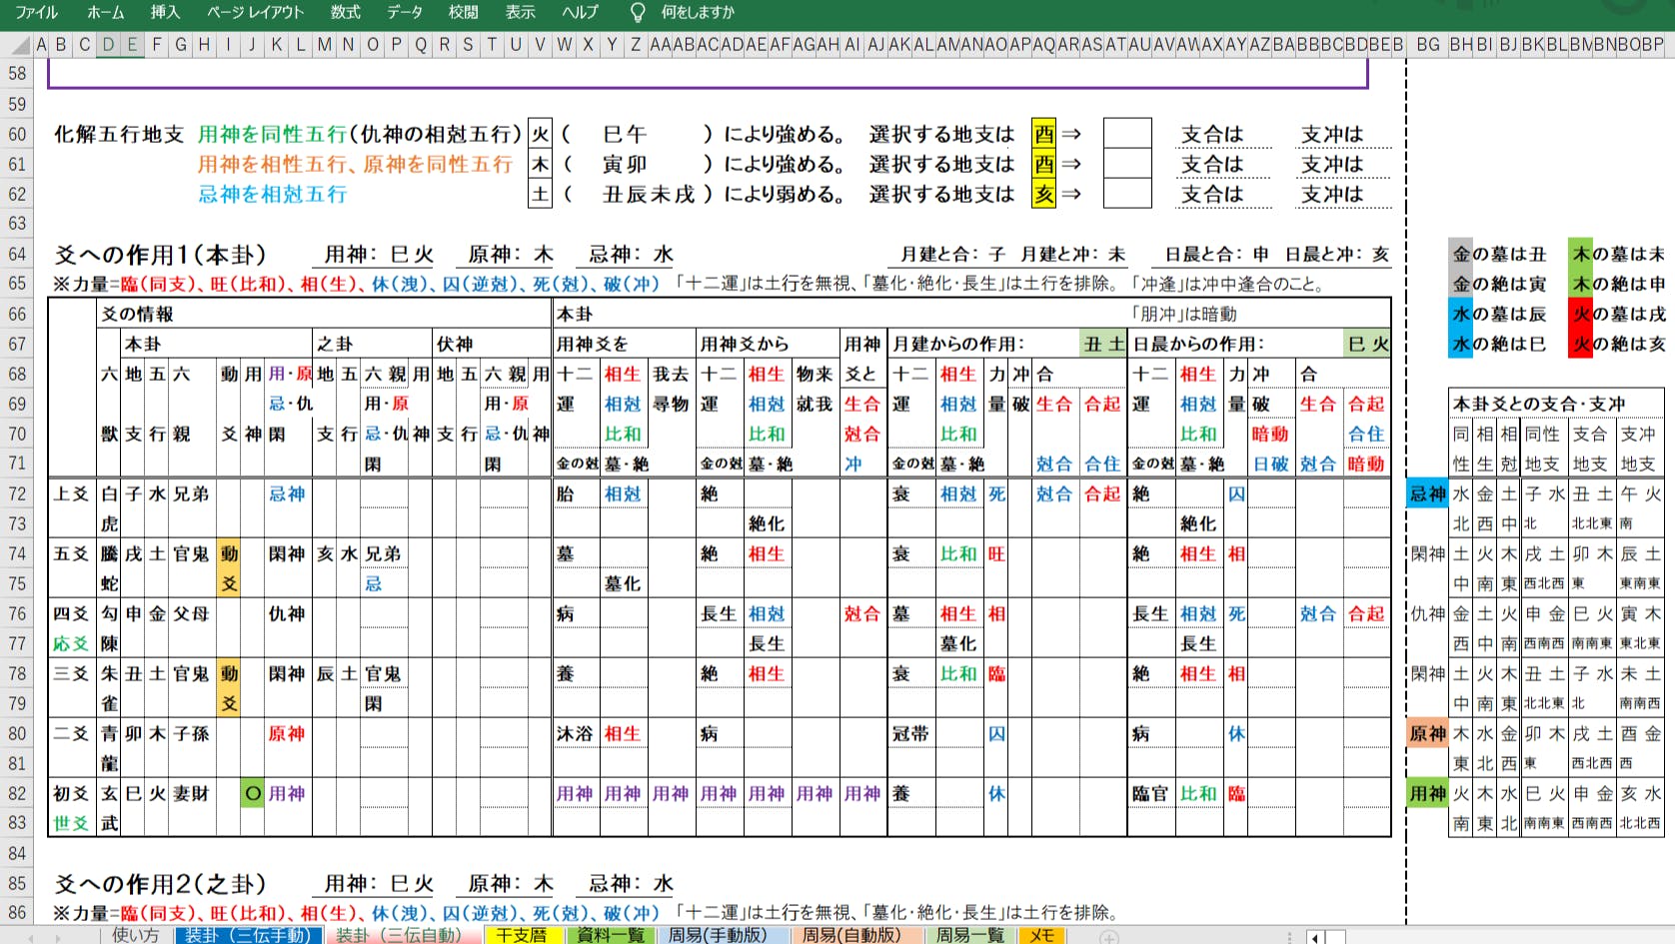The width and height of the screenshot is (1675, 944).
Task: Select row 84 header
Action: 17,853
